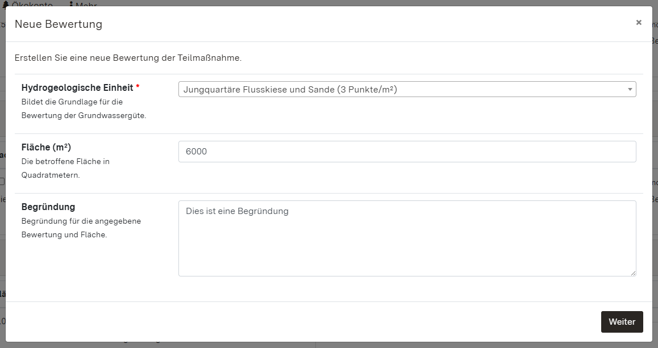Click the Begründung textarea resize handle

click(x=633, y=273)
